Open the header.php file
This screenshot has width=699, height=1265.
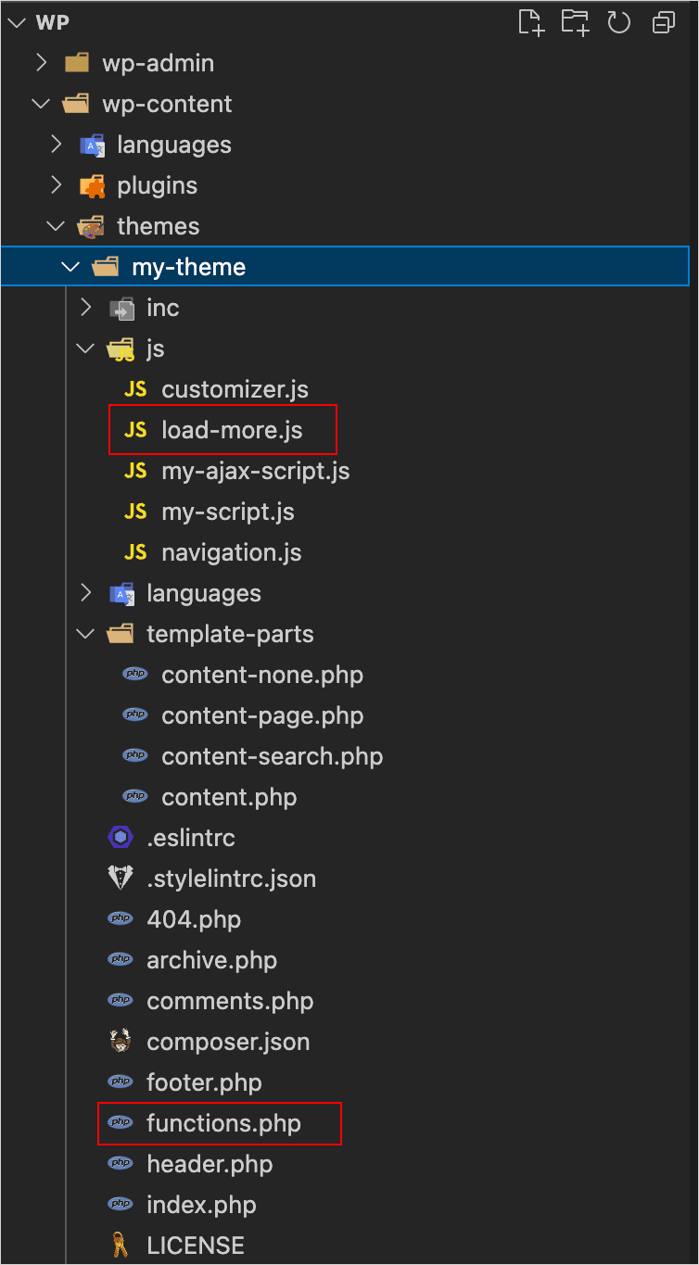coord(210,1164)
